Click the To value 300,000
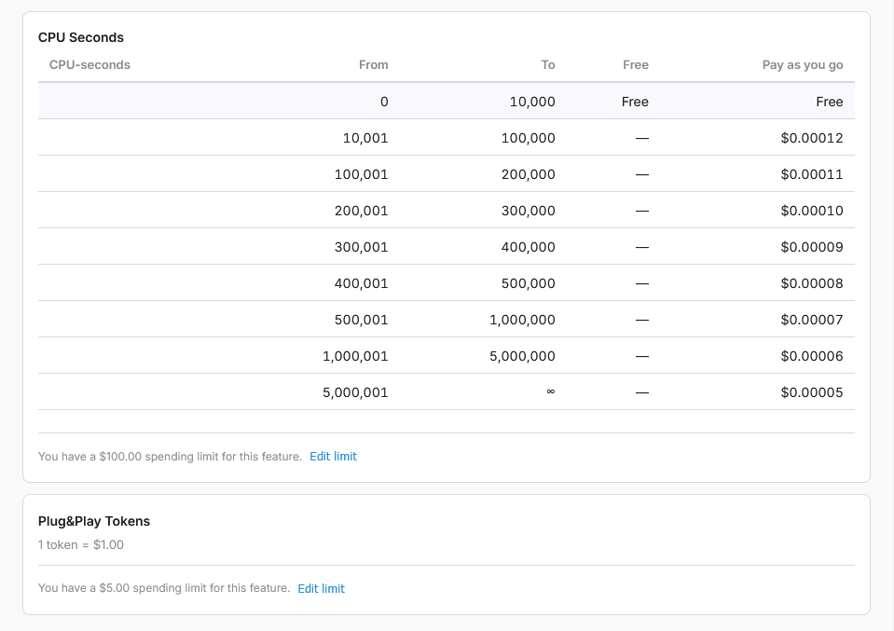 click(528, 211)
